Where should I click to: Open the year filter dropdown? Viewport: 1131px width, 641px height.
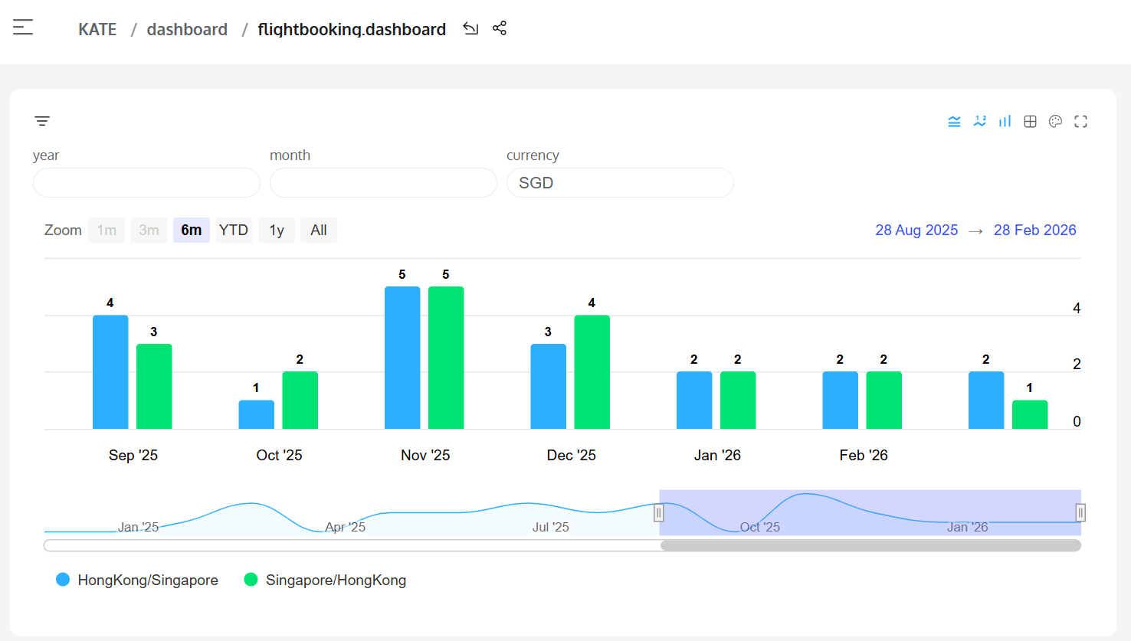(x=146, y=183)
